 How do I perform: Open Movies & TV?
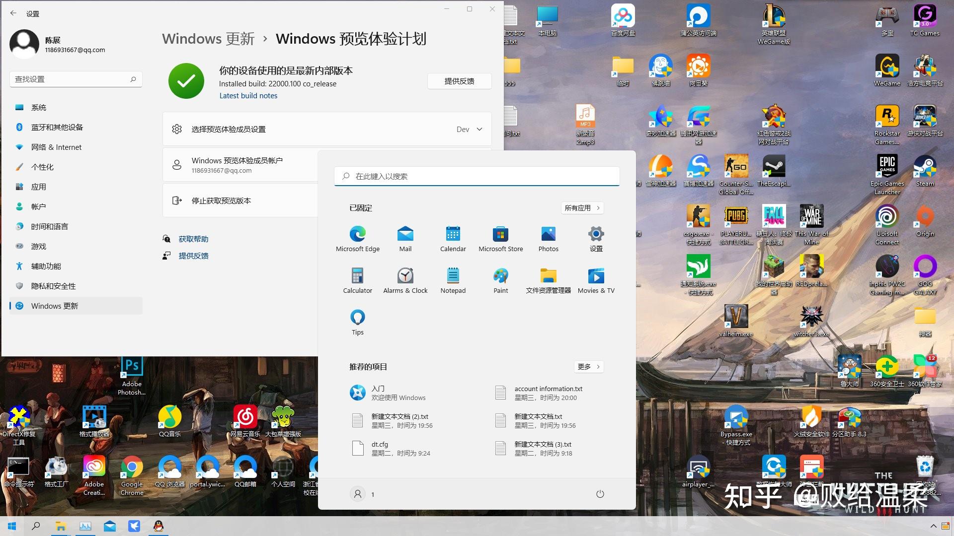pyautogui.click(x=596, y=279)
